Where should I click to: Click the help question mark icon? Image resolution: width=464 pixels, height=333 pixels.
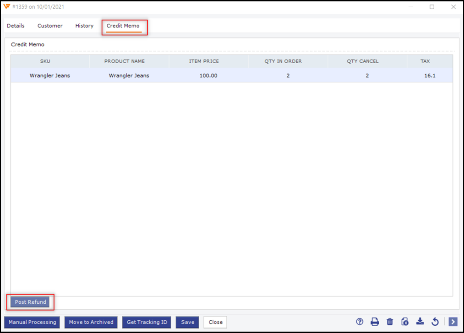pyautogui.click(x=360, y=322)
